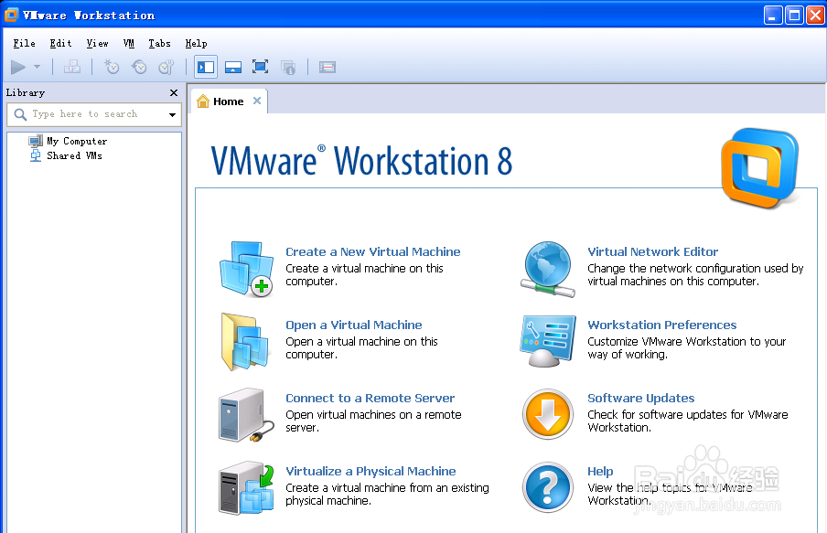
Task: Toggle the thumbnail bar toolbar icon
Action: click(x=233, y=67)
